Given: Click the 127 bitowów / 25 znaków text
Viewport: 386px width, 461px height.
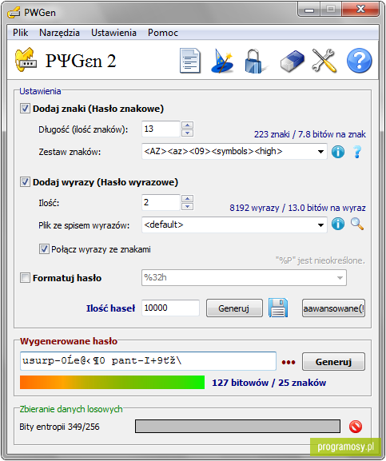Looking at the screenshot, I should [x=269, y=383].
